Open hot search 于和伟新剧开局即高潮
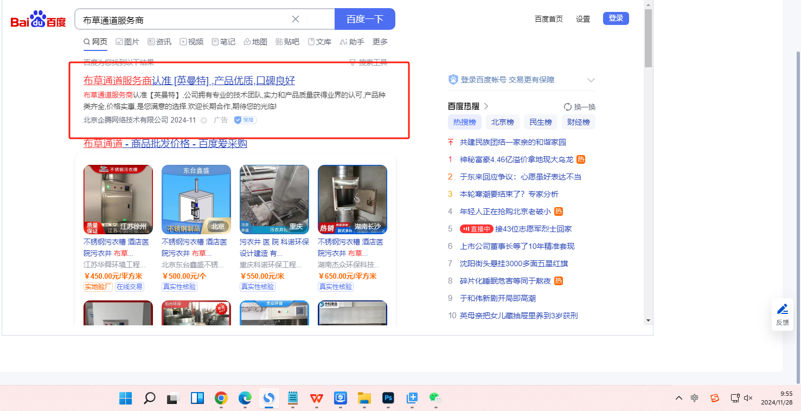 coord(498,298)
